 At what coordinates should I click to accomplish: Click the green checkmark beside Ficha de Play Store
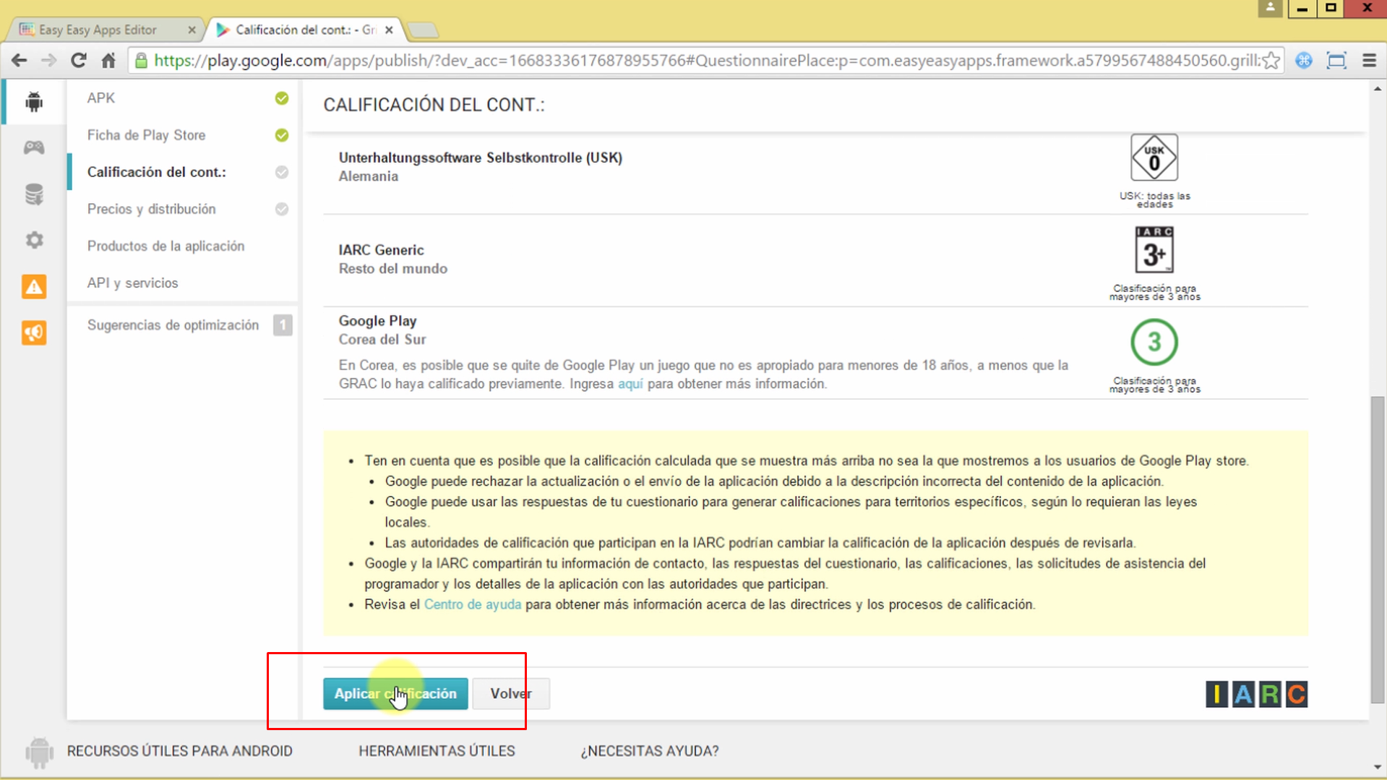(281, 135)
